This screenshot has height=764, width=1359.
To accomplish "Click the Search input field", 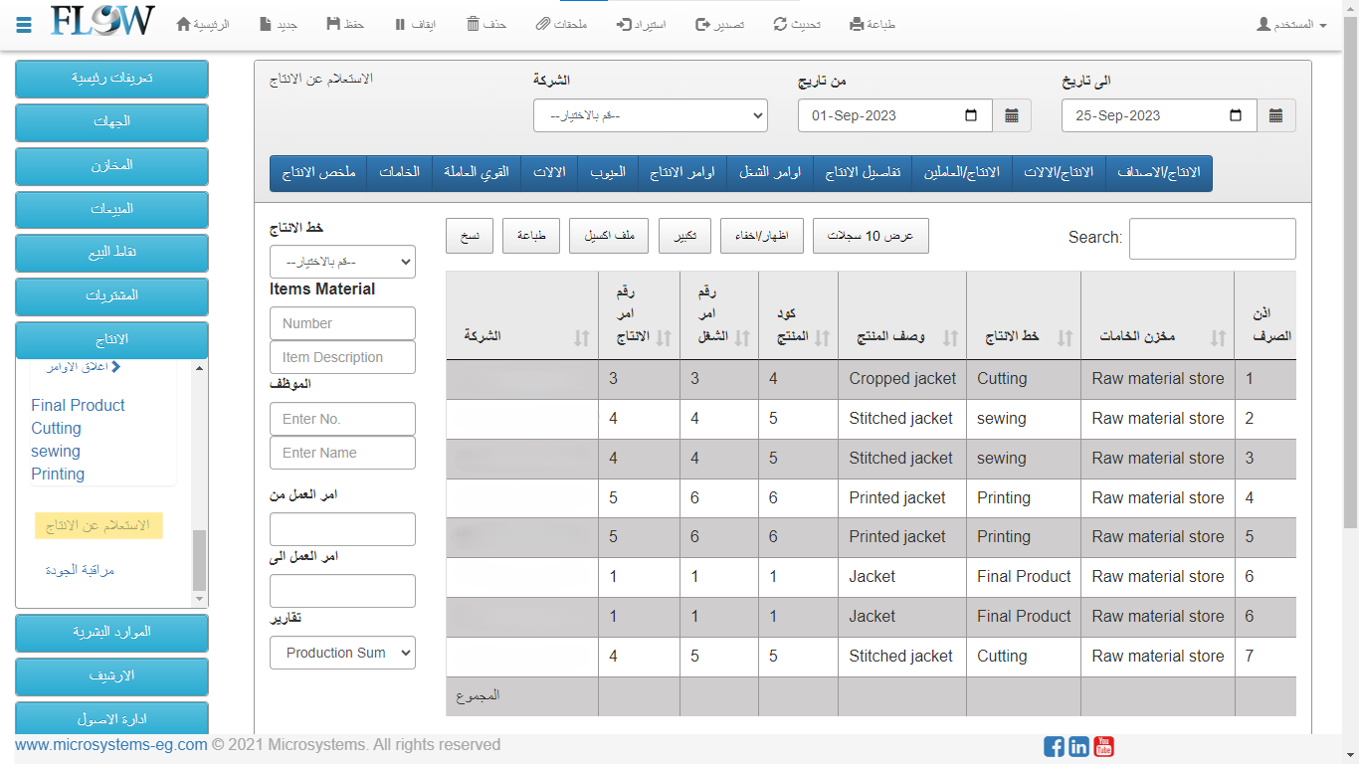I will [1212, 238].
